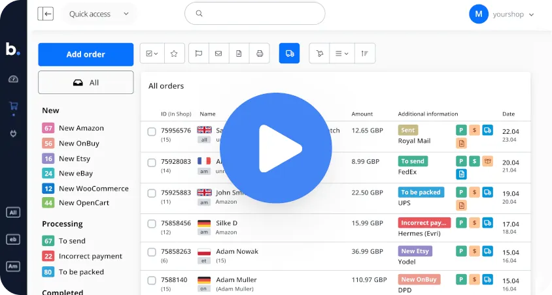Click the printer icon in toolbar
The height and width of the screenshot is (295, 552).
coord(260,54)
